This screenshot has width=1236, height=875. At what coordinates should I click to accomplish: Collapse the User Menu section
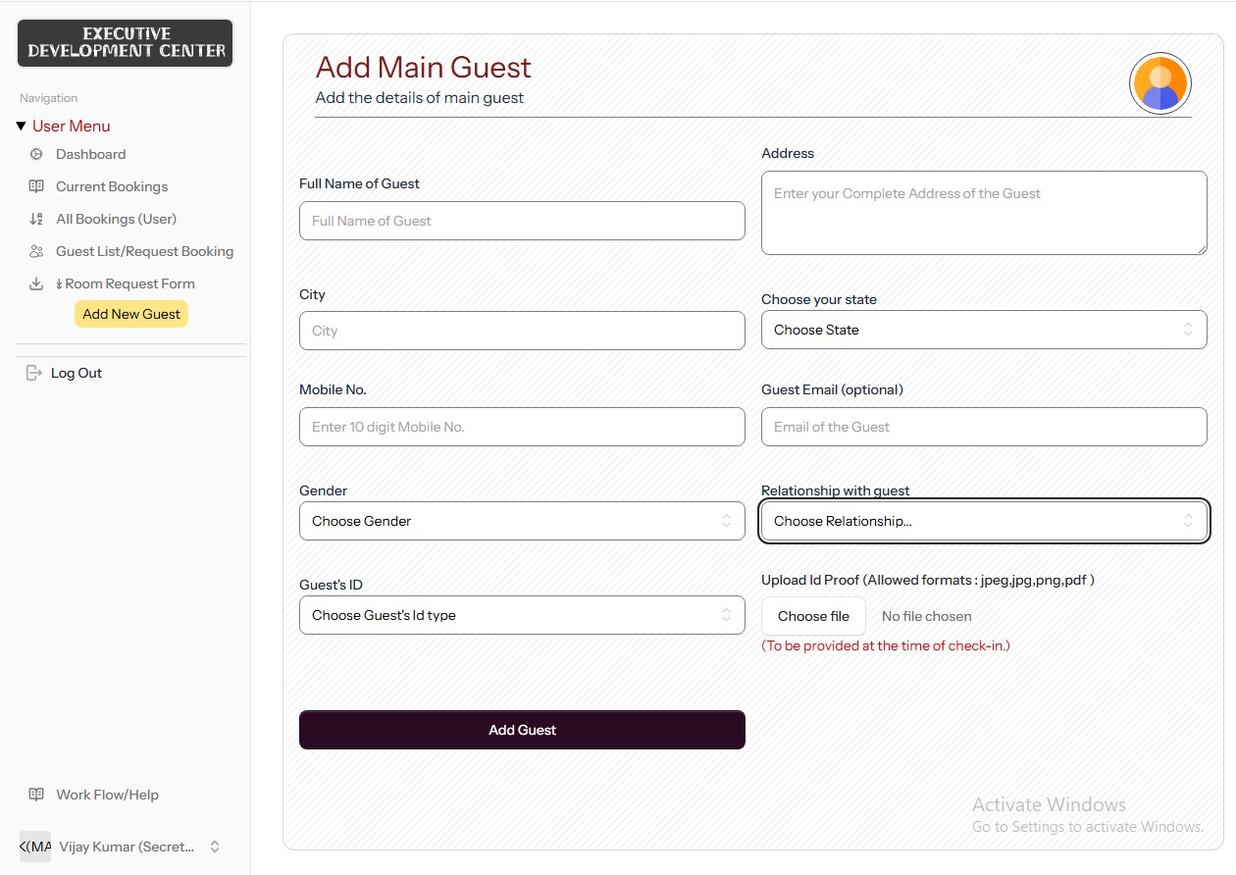[21, 126]
